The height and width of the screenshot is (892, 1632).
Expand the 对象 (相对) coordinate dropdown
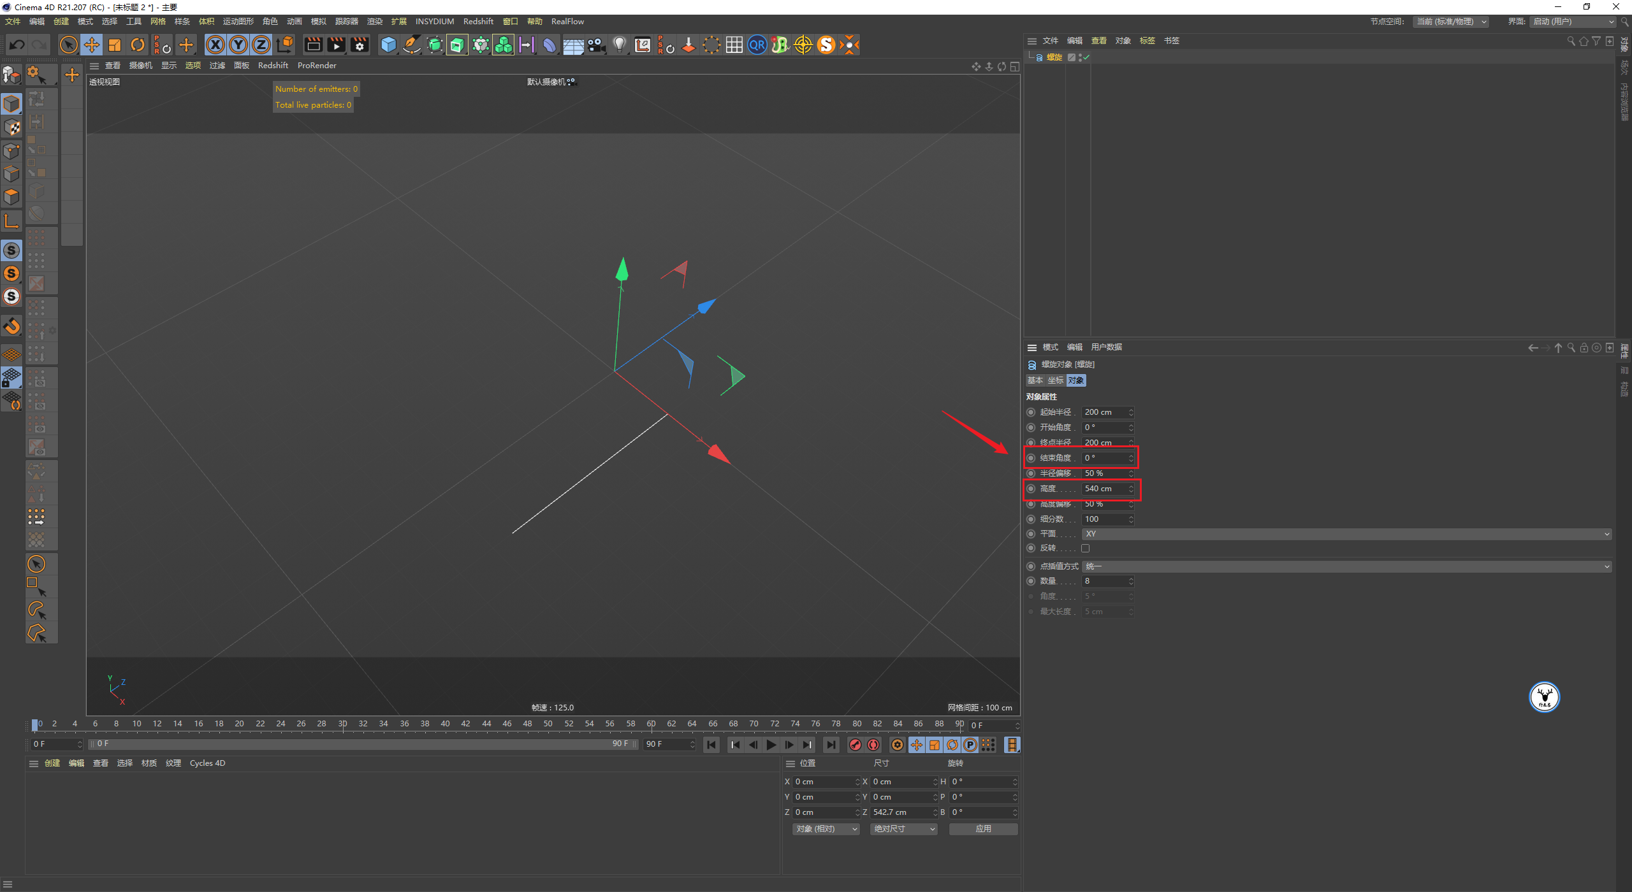(x=826, y=829)
